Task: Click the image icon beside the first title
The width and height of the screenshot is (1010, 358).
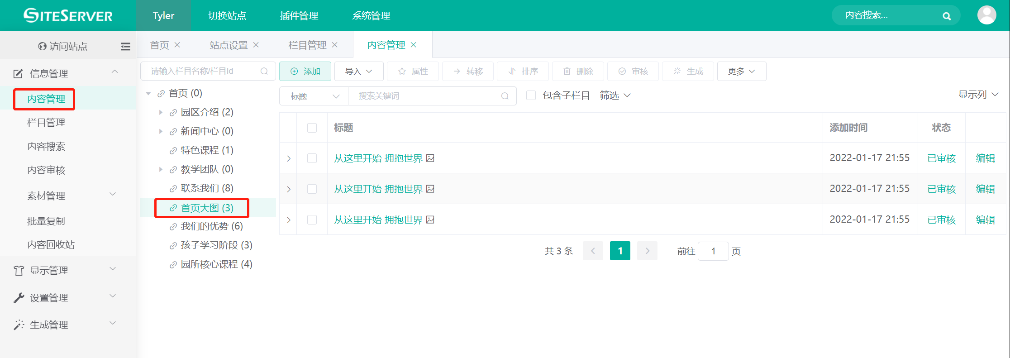Action: point(430,158)
